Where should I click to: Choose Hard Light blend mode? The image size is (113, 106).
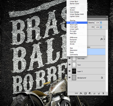pyautogui.click(x=74, y=25)
